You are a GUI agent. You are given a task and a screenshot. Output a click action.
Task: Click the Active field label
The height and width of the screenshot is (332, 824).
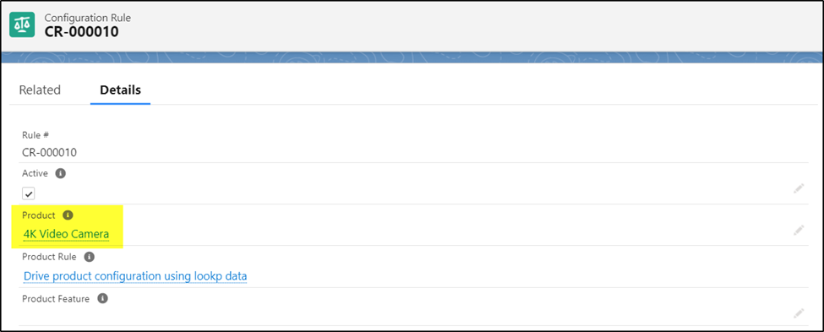click(x=35, y=173)
